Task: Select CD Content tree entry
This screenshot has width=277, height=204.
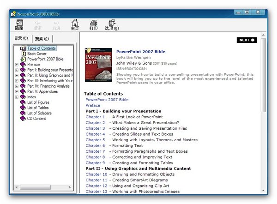Action: tap(36, 119)
